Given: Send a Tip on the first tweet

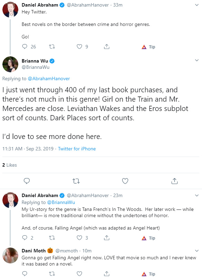Looking at the screenshot, I should pyautogui.click(x=148, y=47).
